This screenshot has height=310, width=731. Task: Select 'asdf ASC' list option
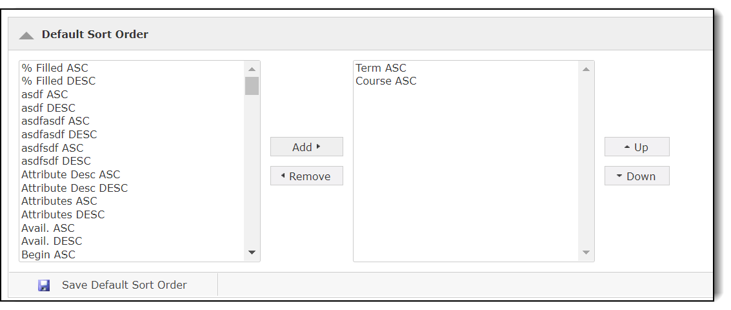[x=45, y=95]
